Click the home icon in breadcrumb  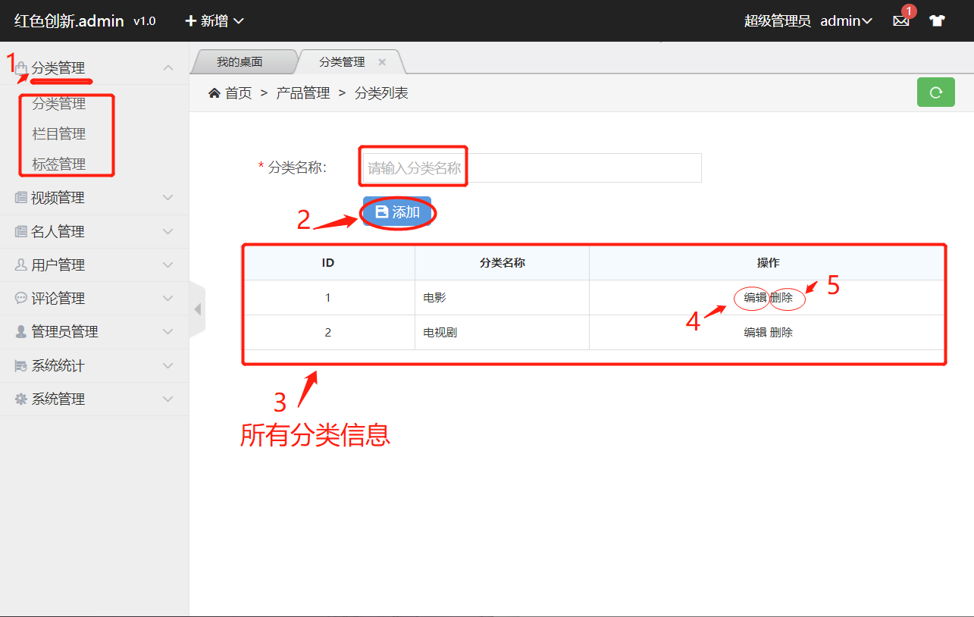click(215, 93)
